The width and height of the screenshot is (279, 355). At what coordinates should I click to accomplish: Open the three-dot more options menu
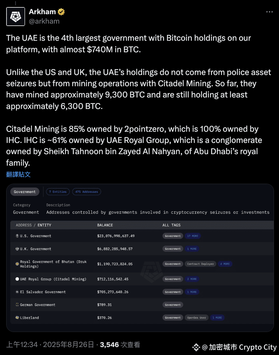[269, 12]
